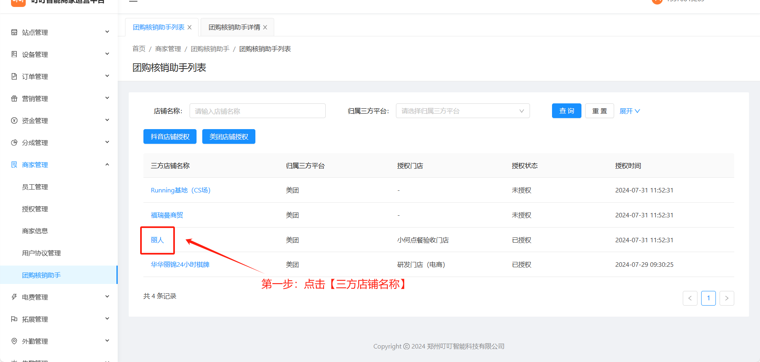Close the 团购核销助手列表 tab
The height and width of the screenshot is (362, 760).
tap(190, 27)
